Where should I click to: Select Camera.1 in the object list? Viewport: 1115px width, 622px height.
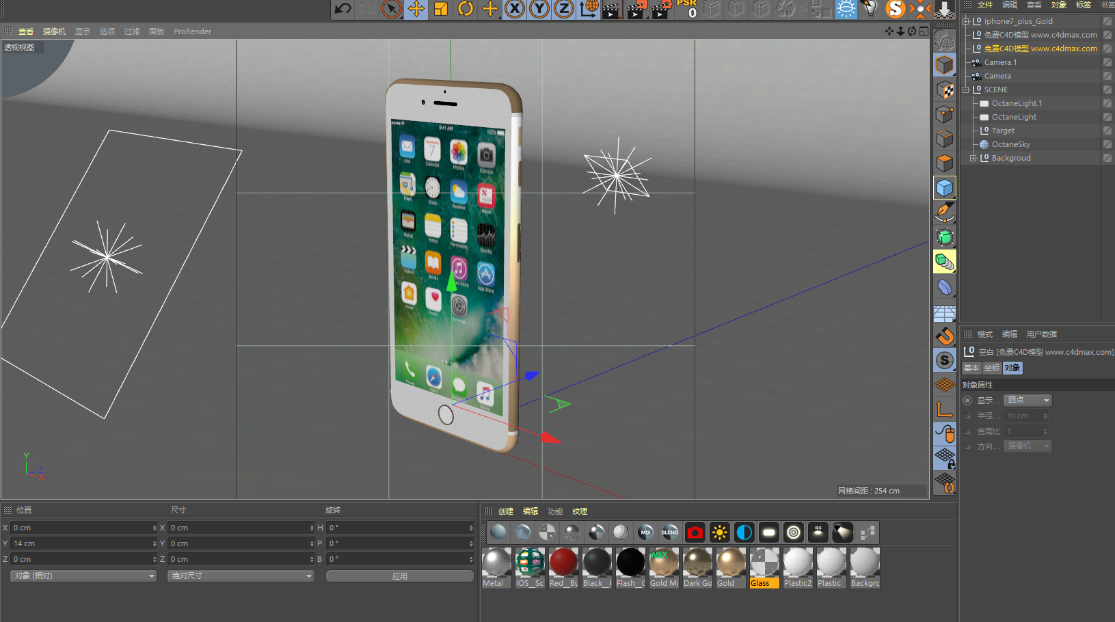(1000, 62)
